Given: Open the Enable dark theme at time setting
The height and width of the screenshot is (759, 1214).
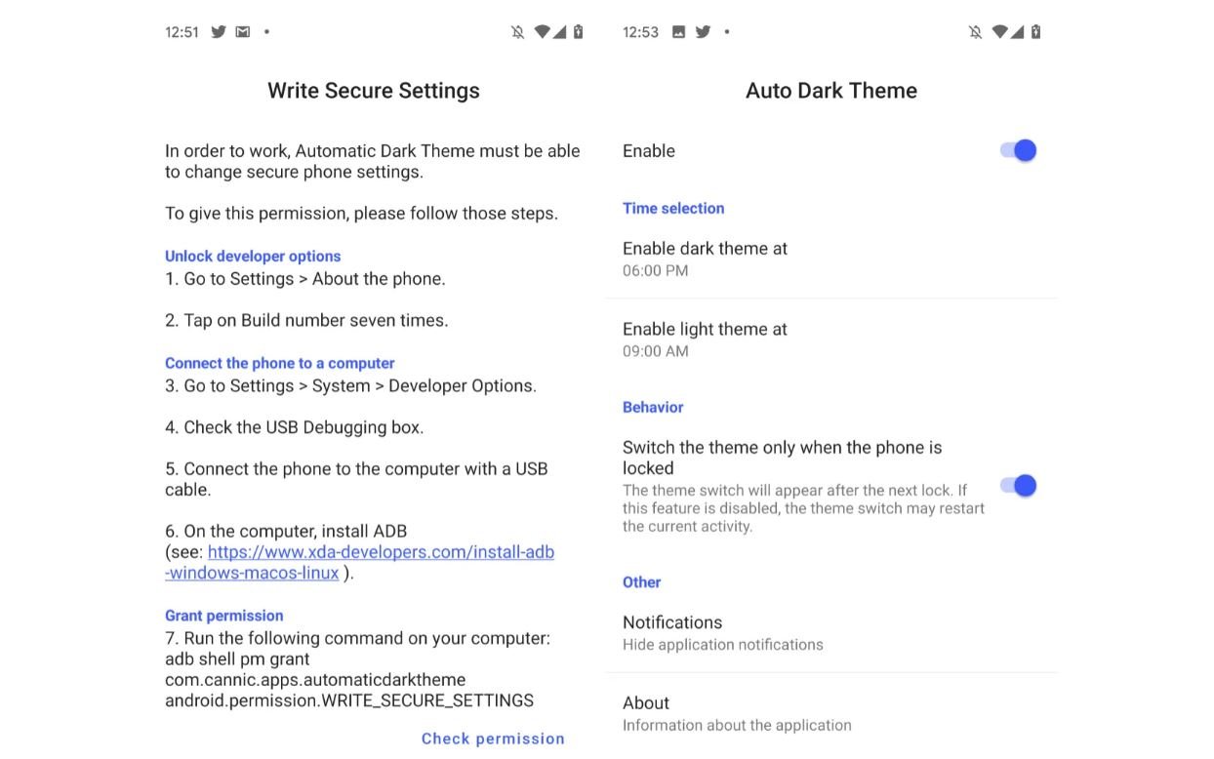Looking at the screenshot, I should tap(705, 259).
